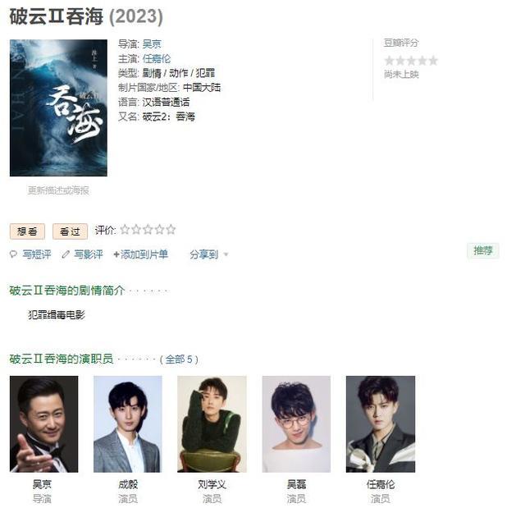Rate four stars in the 评价 row
Screen dimensions: 525x508
click(x=159, y=230)
